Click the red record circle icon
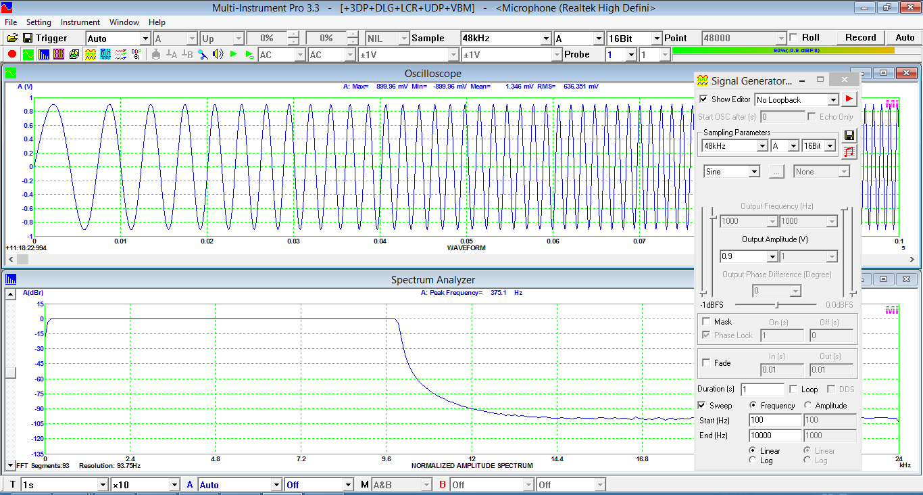This screenshot has width=923, height=495. click(x=12, y=54)
